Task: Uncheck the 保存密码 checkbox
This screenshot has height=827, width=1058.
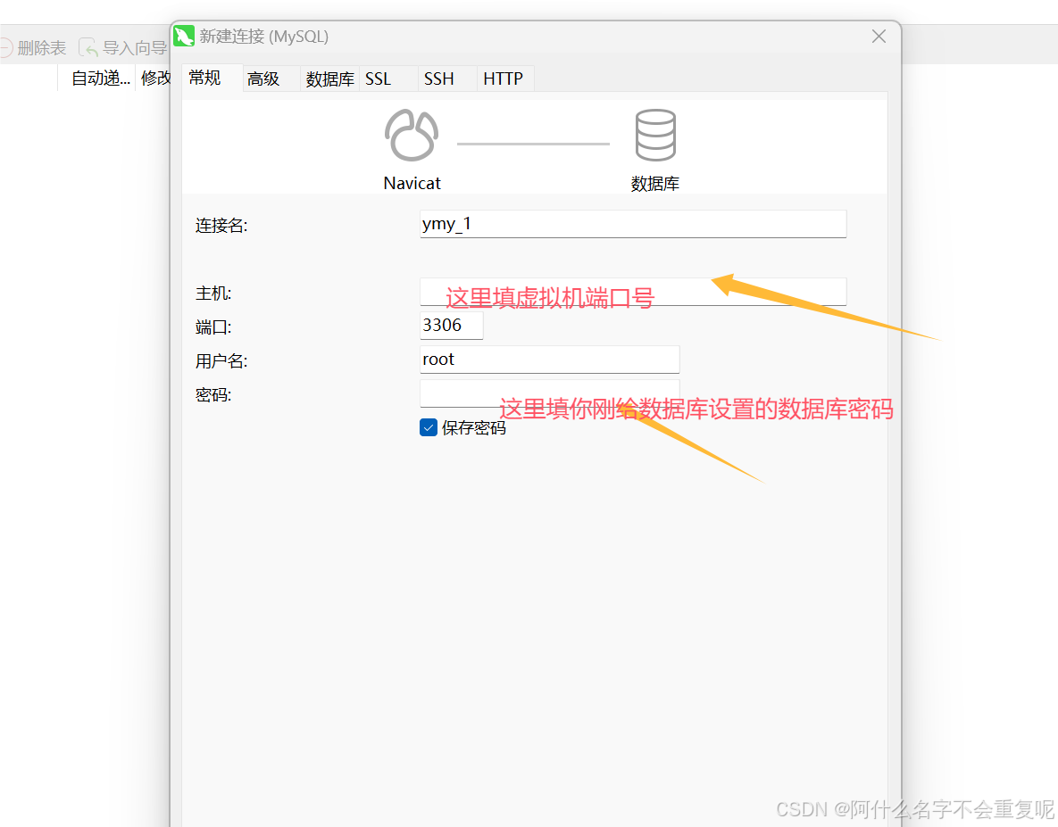Action: (x=429, y=428)
